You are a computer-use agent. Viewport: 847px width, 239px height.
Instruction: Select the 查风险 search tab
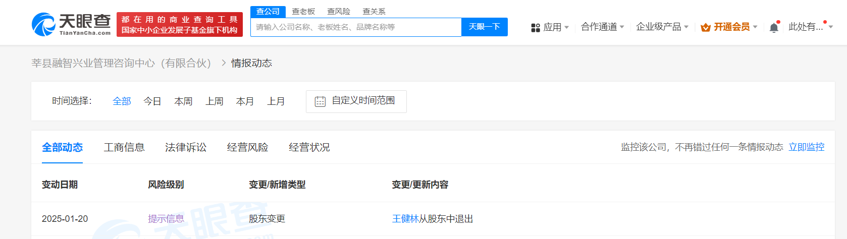(x=339, y=12)
